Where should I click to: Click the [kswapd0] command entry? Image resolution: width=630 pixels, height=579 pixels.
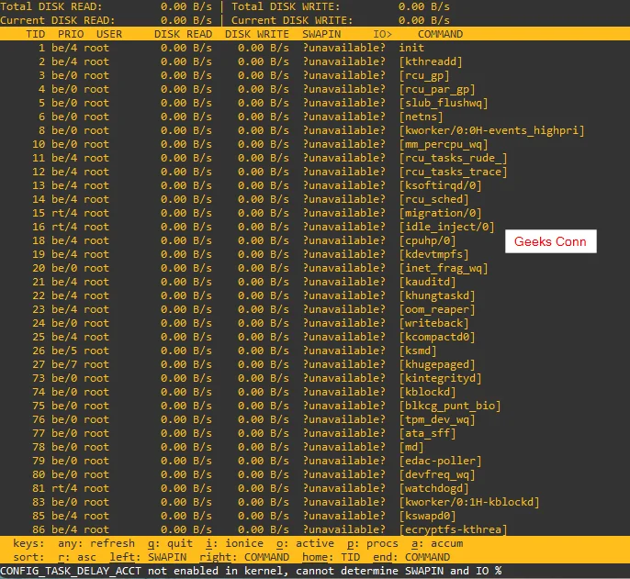tap(428, 516)
